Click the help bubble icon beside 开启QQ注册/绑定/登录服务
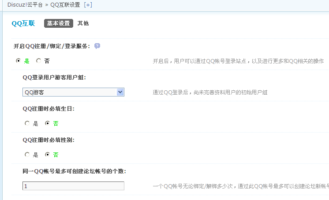Screen dimensions: 329x200 pyautogui.click(x=97, y=46)
